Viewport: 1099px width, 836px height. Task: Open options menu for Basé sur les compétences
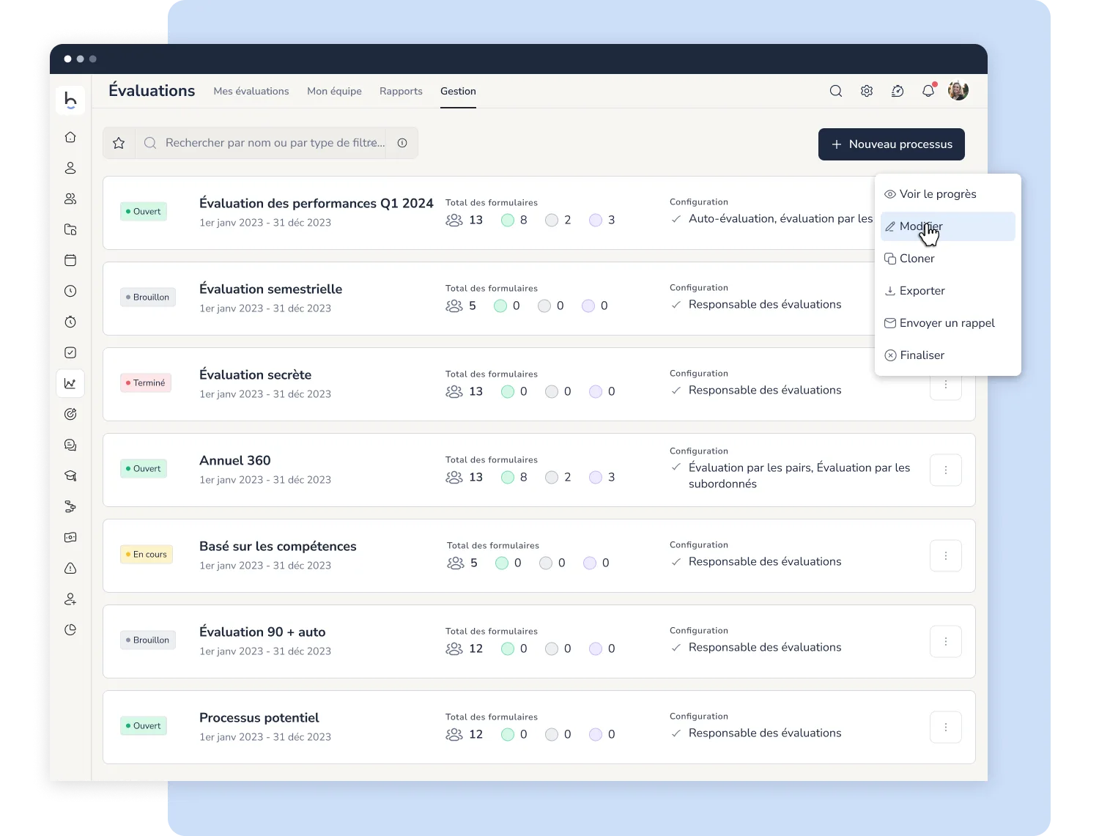tap(946, 556)
